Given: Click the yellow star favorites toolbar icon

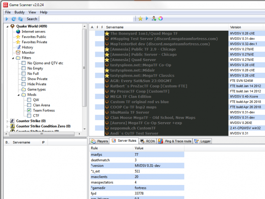Looking at the screenshot, I should tap(140, 19).
